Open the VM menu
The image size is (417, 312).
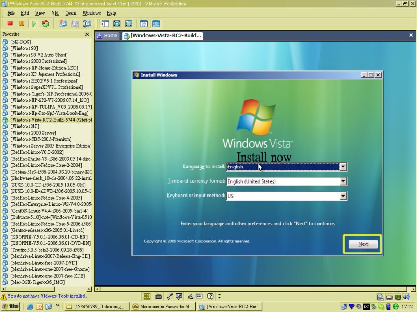55,13
